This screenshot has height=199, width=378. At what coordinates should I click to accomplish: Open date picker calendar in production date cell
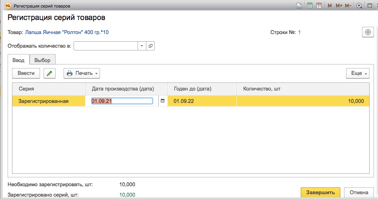tap(162, 101)
